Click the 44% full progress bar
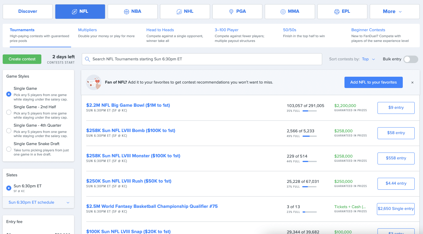 click(x=310, y=161)
